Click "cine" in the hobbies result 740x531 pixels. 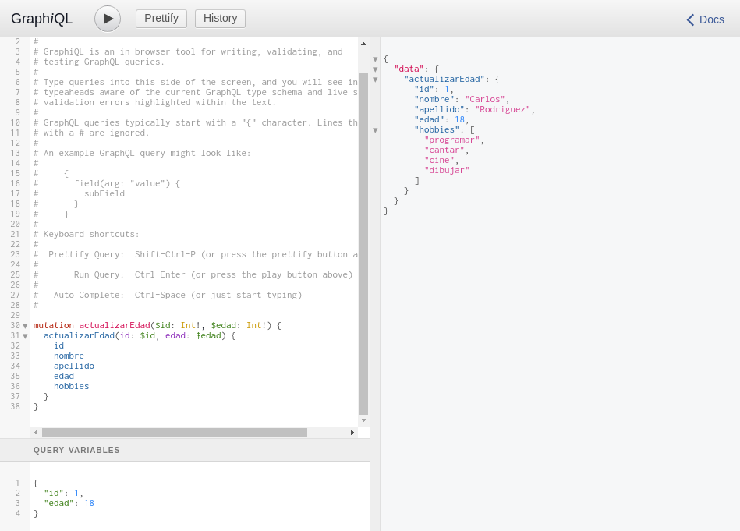(x=439, y=160)
